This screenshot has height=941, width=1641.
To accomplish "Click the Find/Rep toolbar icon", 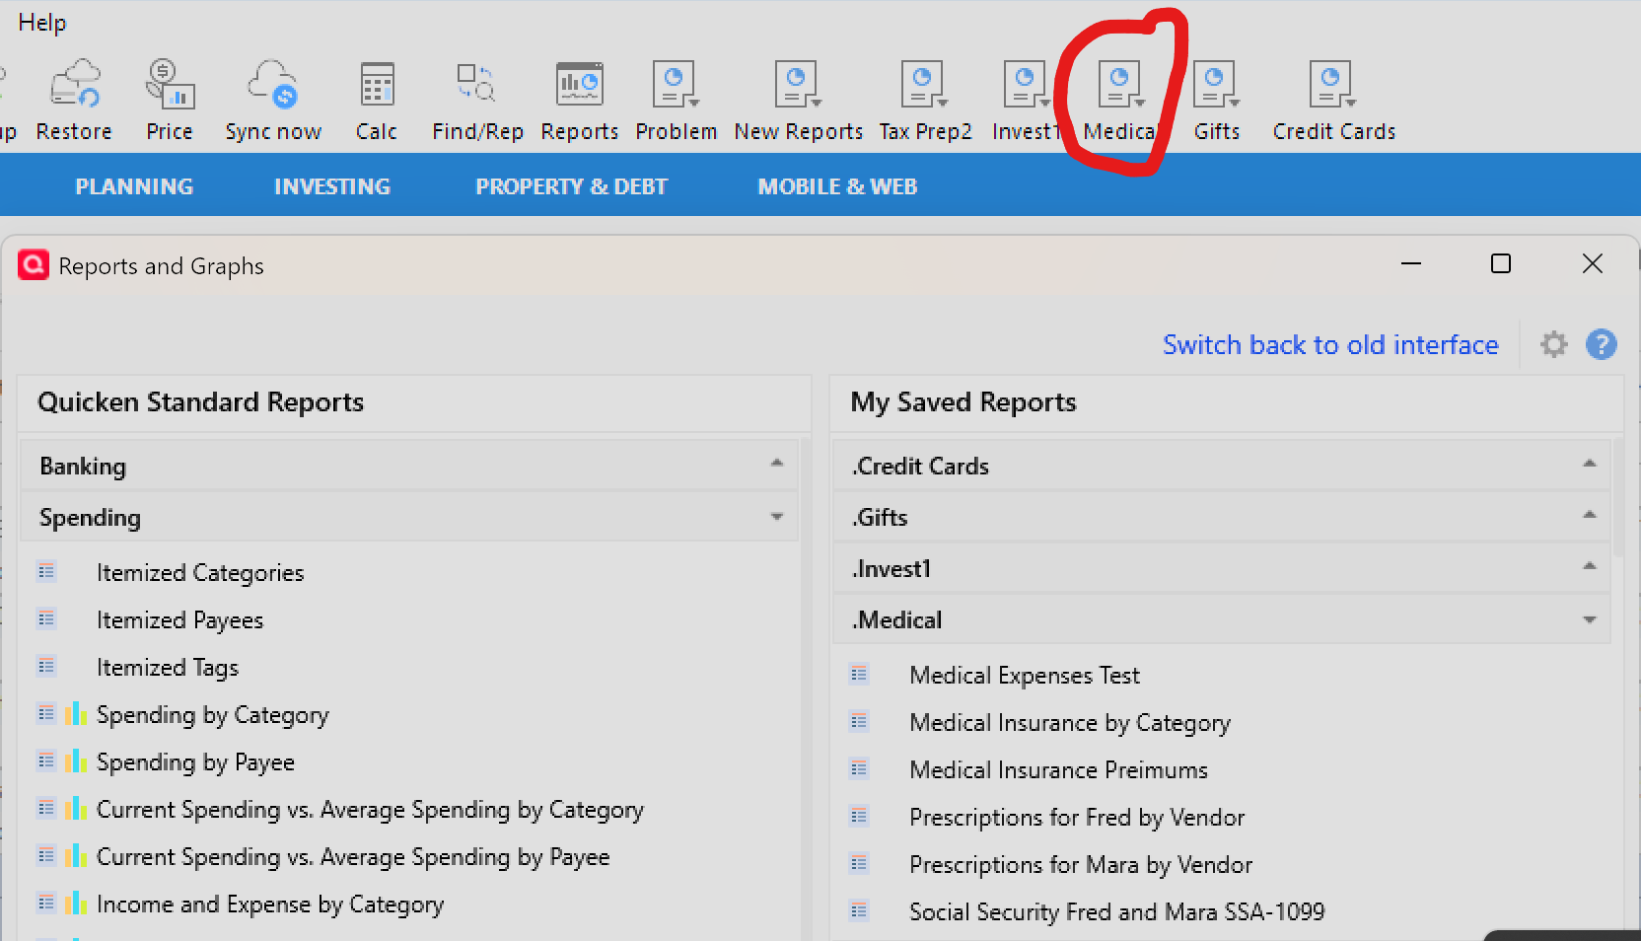I will [477, 85].
